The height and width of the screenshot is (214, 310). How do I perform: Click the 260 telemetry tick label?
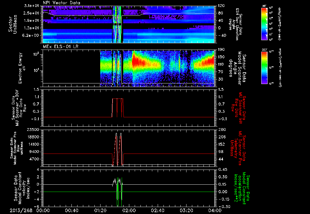221,129
